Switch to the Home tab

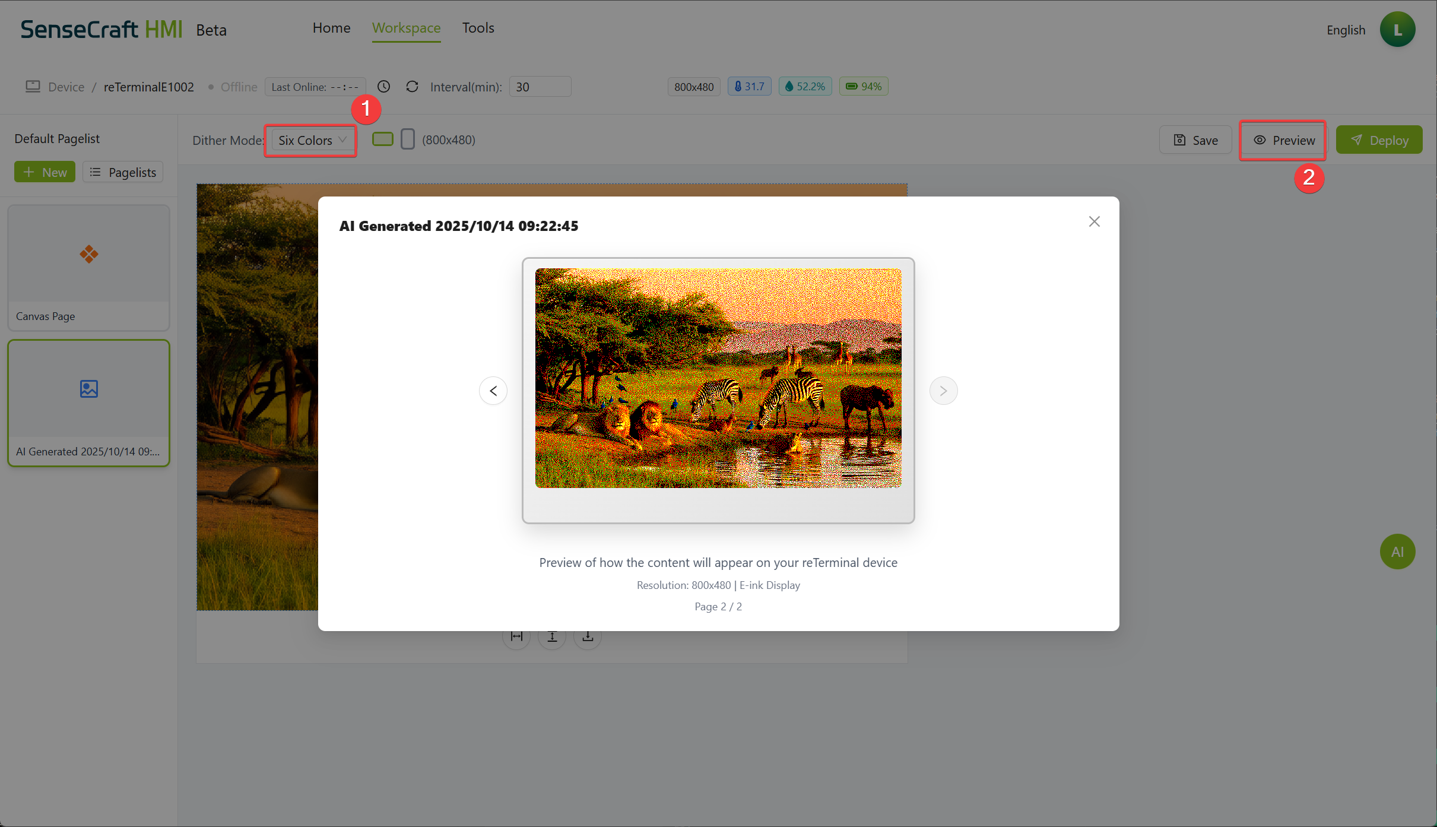pyautogui.click(x=331, y=28)
